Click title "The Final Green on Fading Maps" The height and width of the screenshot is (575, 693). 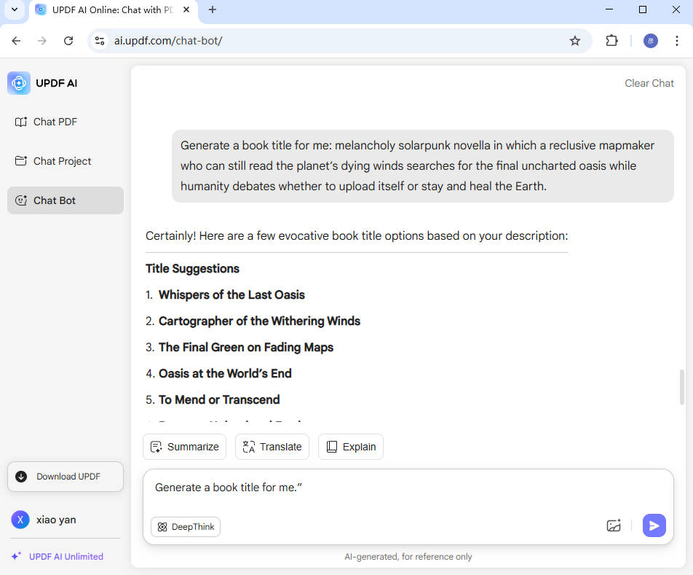[246, 347]
